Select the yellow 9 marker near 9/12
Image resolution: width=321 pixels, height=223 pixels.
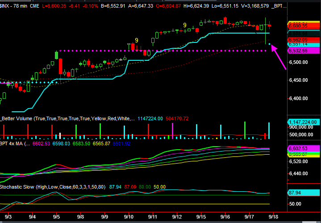[x=185, y=25]
